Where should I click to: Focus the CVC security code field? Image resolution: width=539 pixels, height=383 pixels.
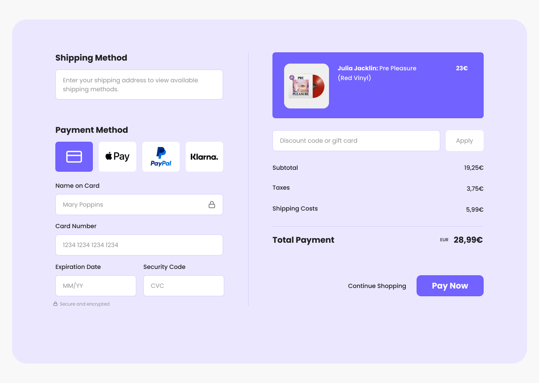[x=184, y=286]
